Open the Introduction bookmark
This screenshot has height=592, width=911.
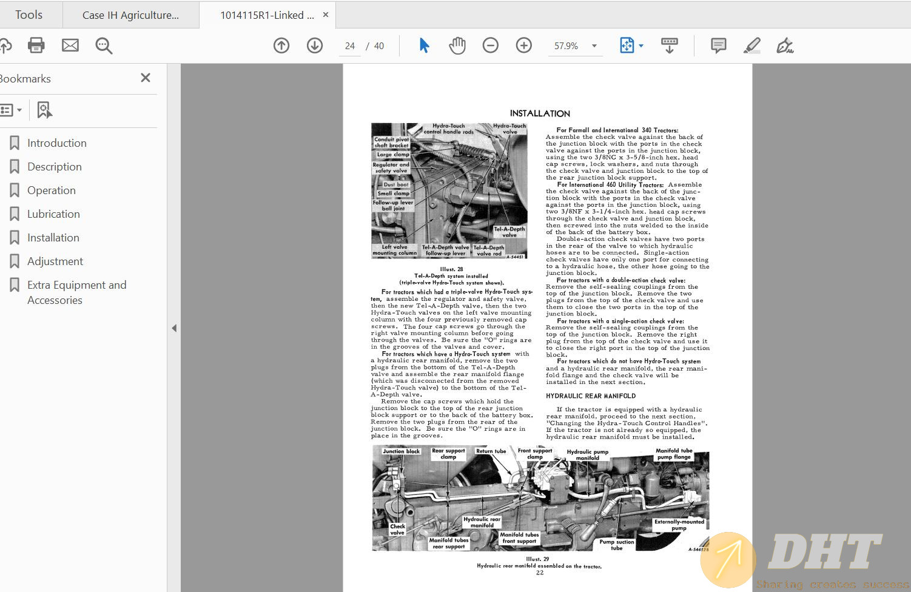click(57, 143)
